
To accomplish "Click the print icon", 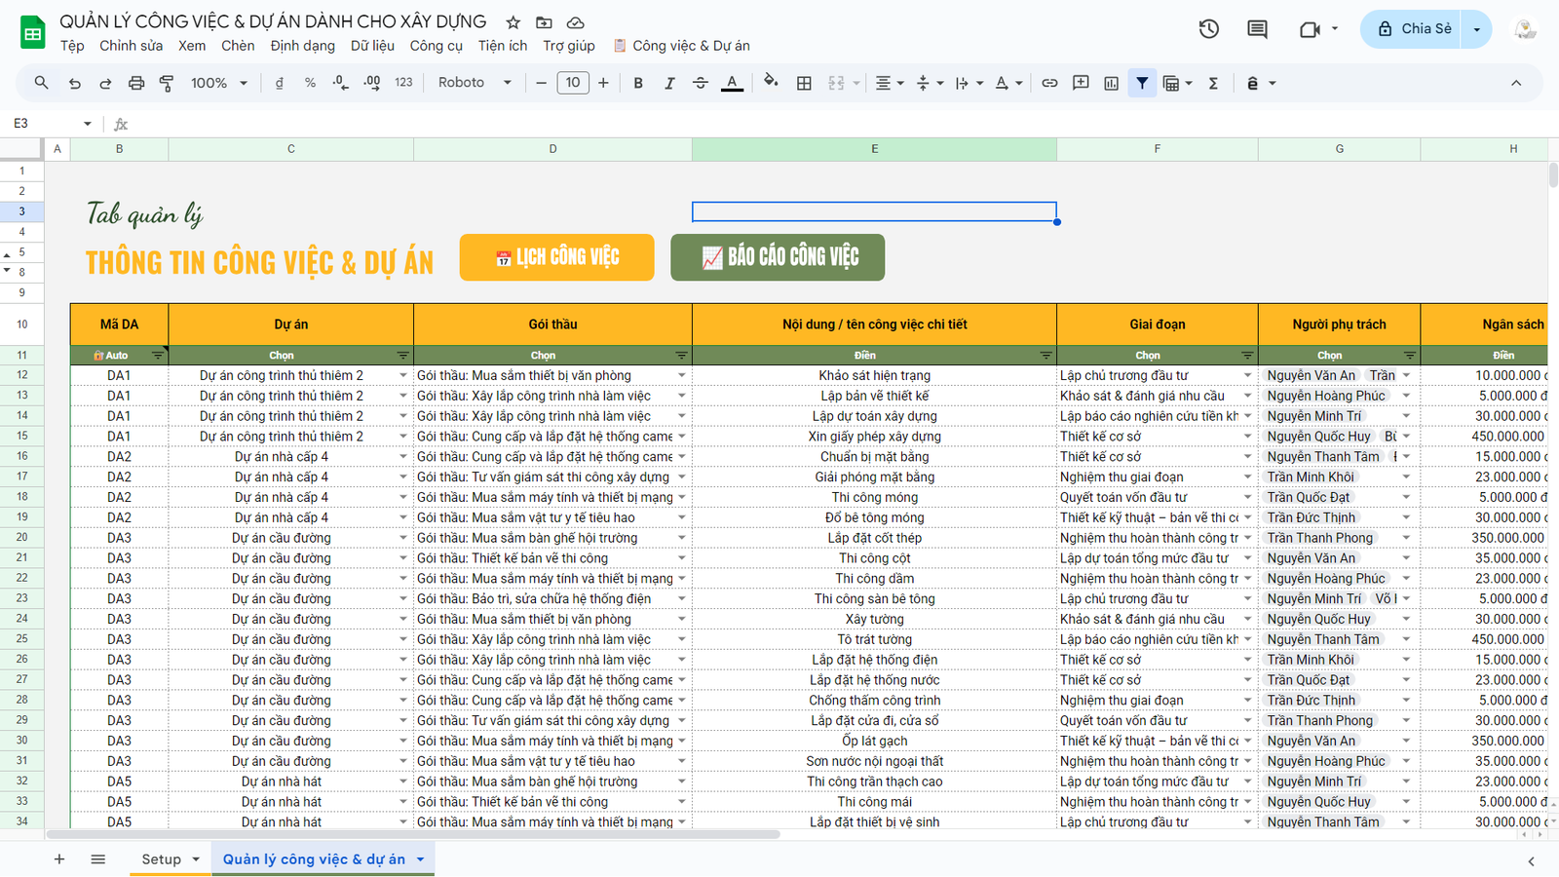I will click(136, 84).
